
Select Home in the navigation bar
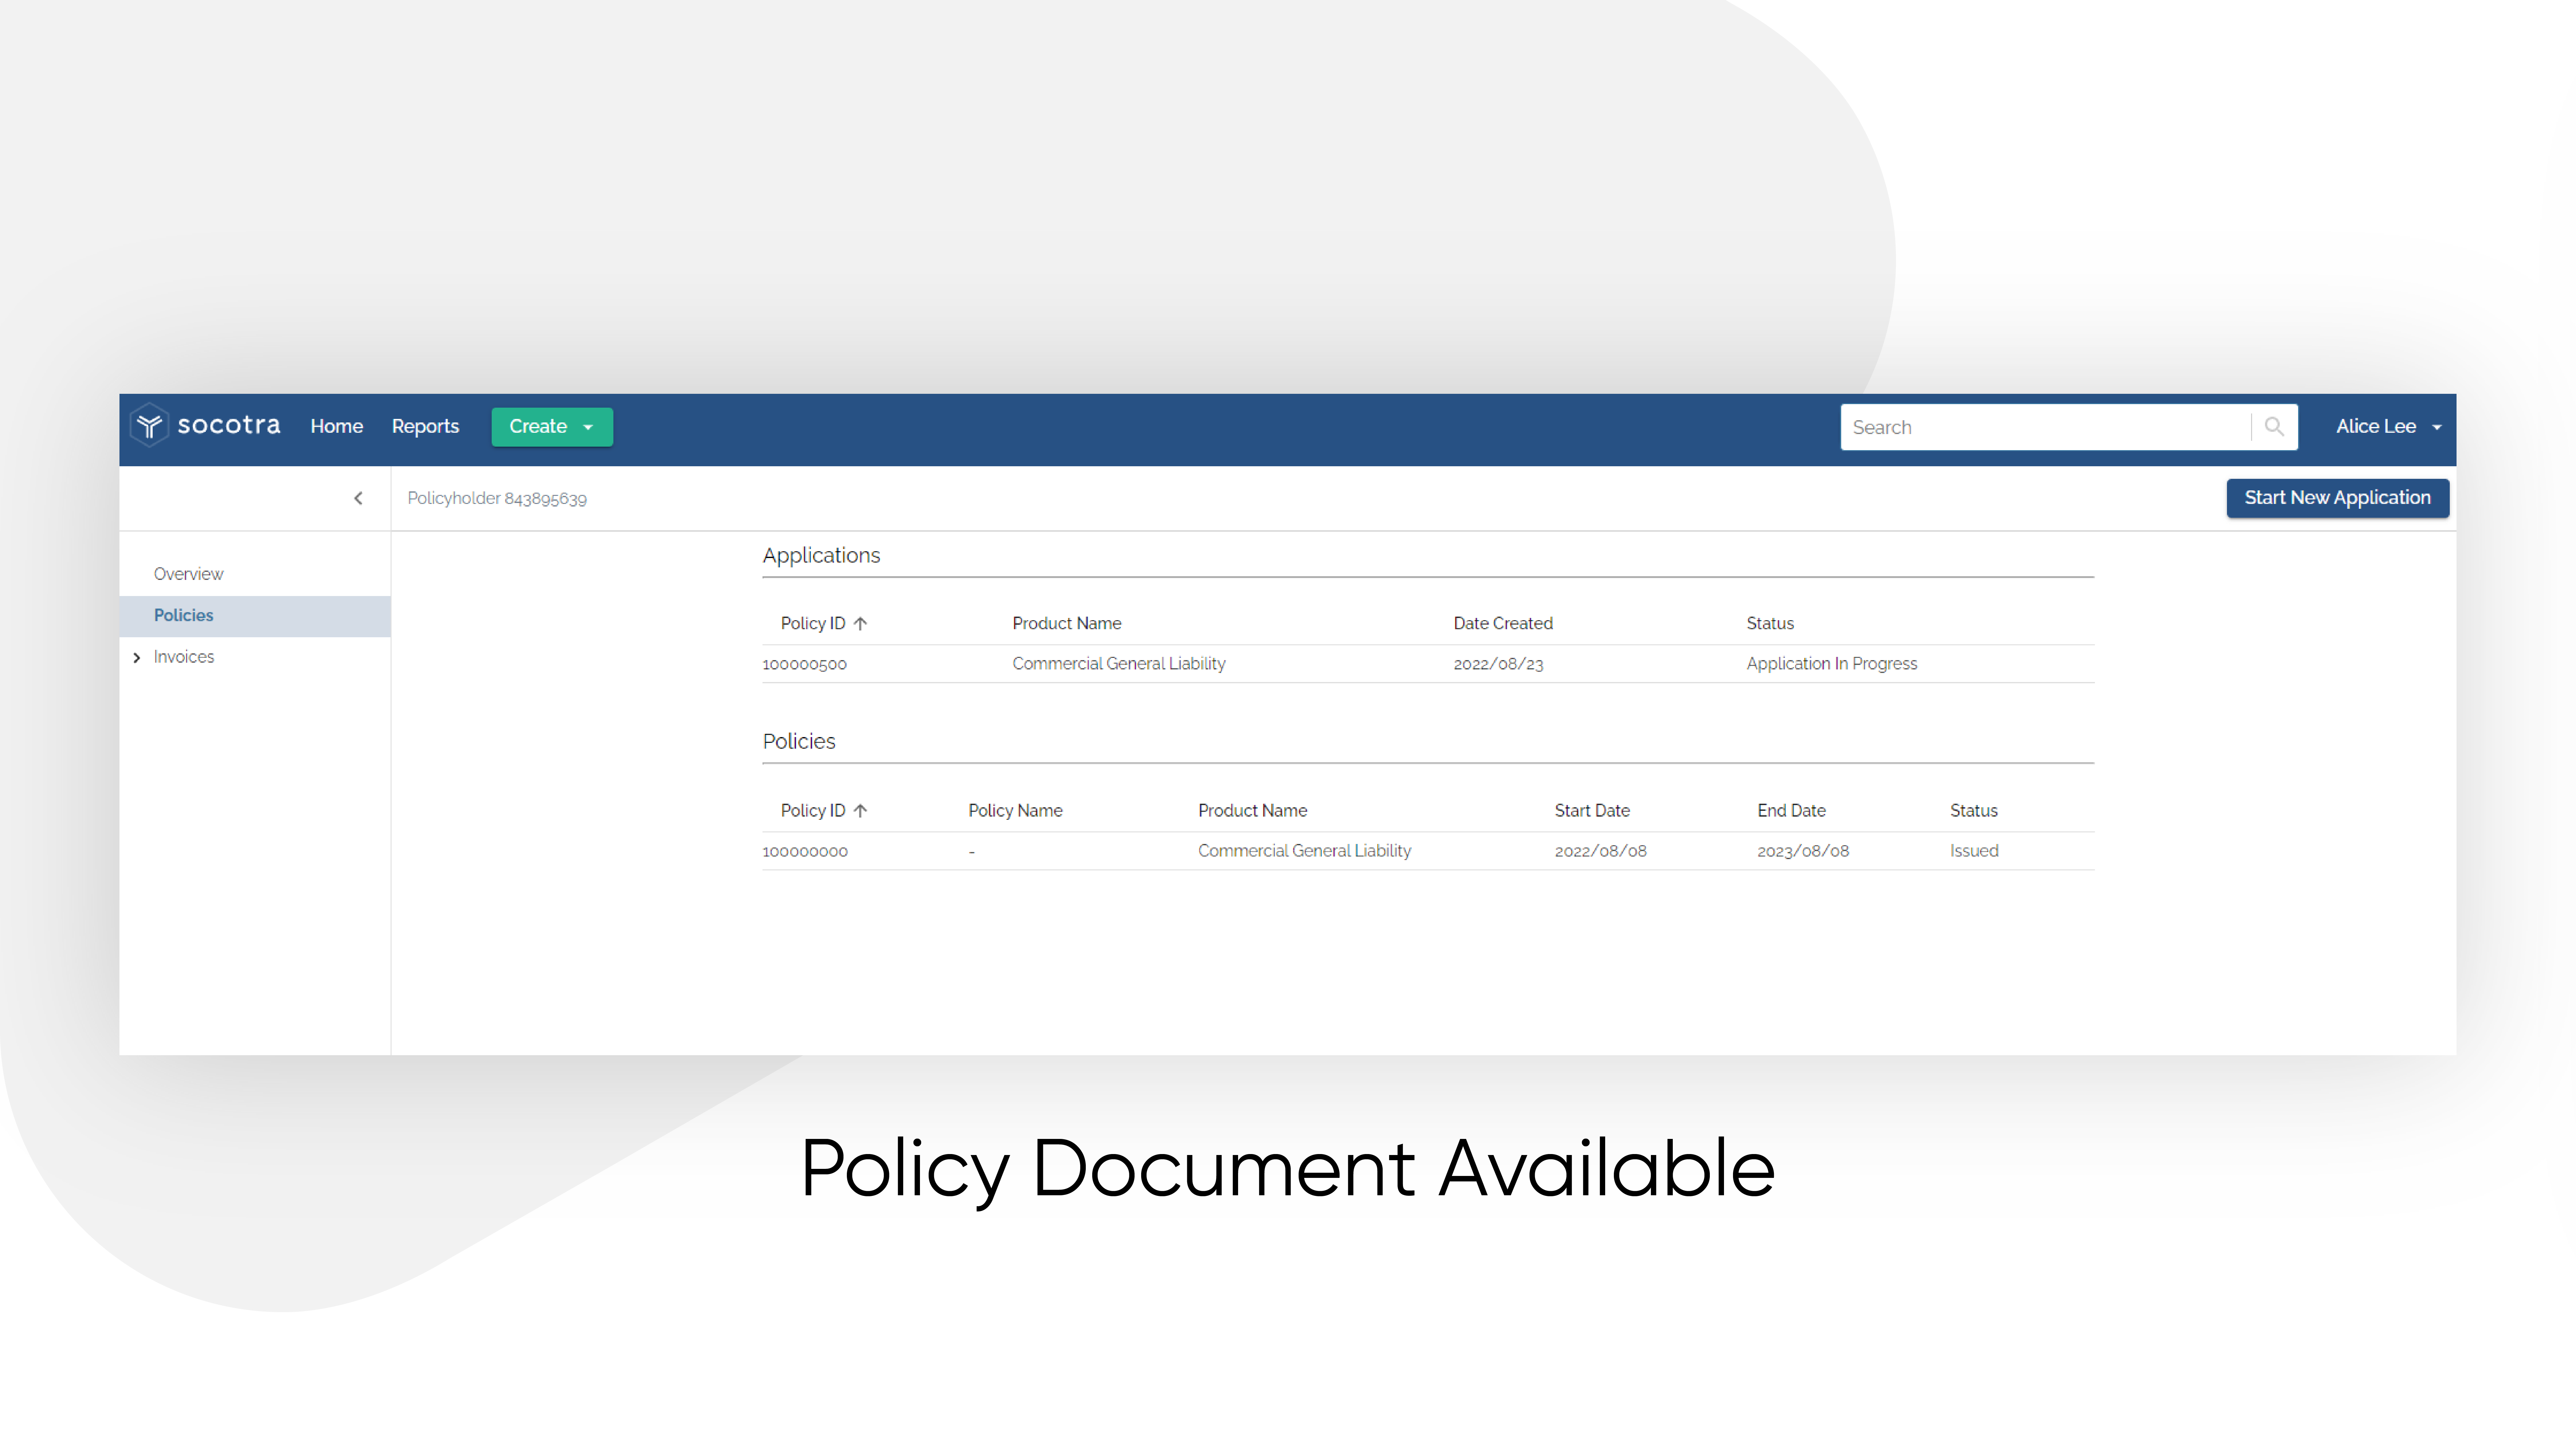tap(336, 426)
